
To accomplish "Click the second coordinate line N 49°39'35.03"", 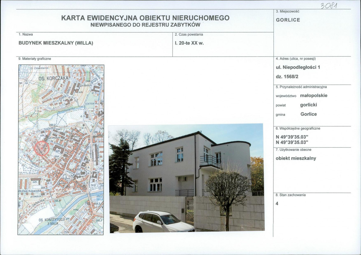I will 292,142.
